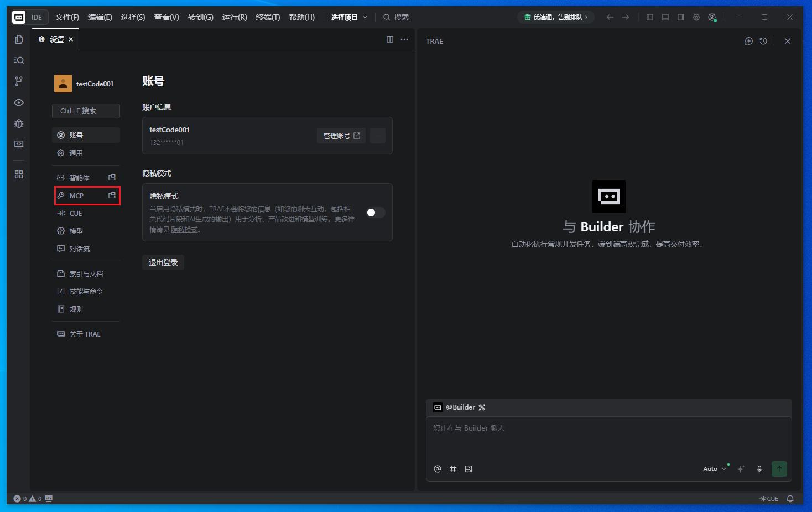Open the Auto model dropdown

coord(715,469)
